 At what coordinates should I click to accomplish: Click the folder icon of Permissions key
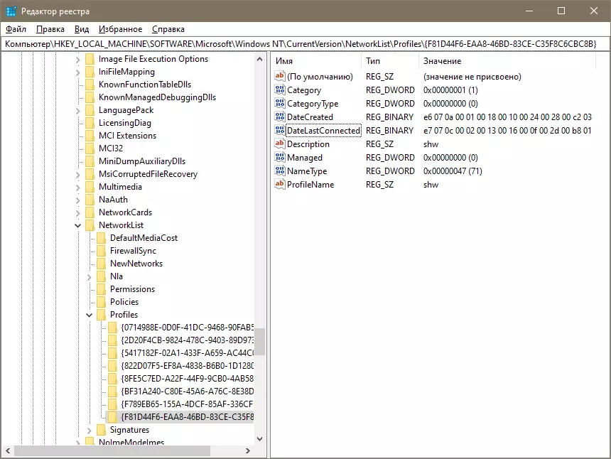102,289
